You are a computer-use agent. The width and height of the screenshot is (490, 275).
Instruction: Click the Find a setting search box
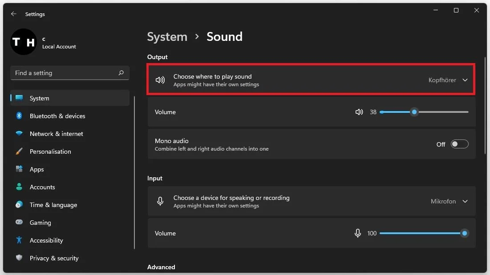[65, 73]
